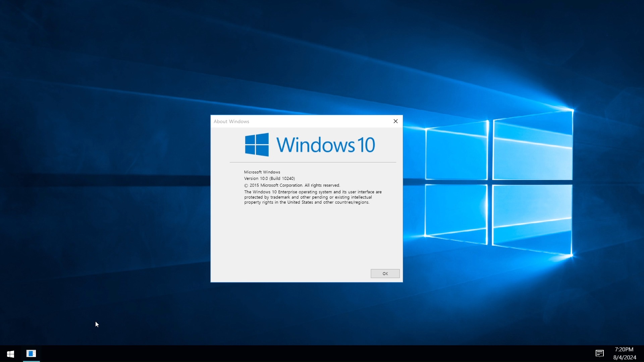Click the Enterprise trademark notice paragraph
The height and width of the screenshot is (362, 644).
click(312, 197)
